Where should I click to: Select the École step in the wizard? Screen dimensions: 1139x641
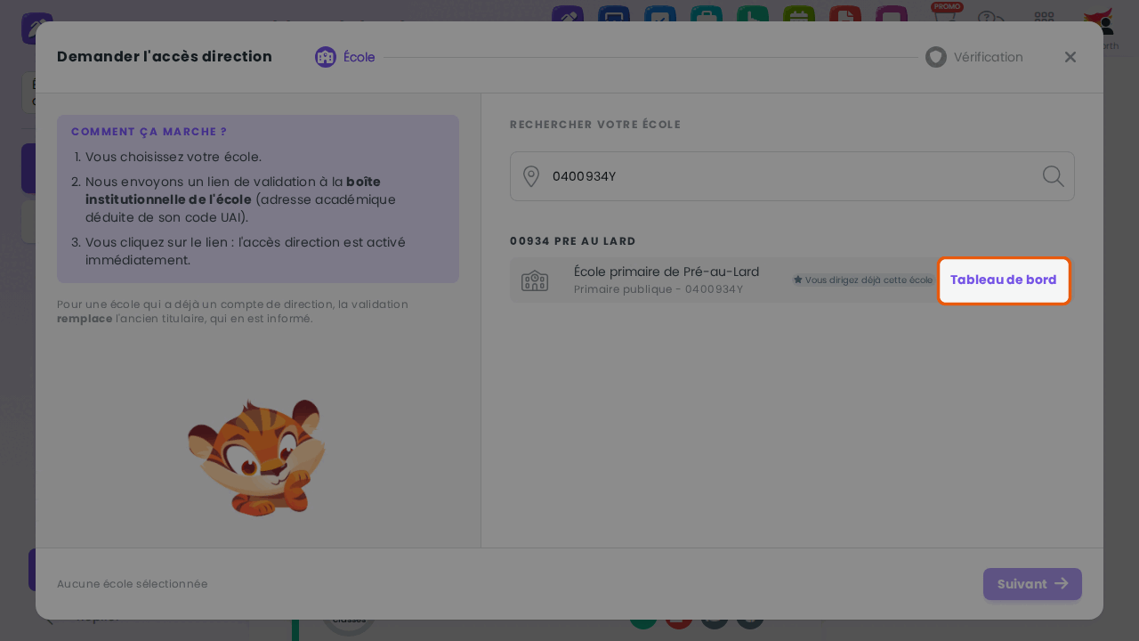coord(345,57)
